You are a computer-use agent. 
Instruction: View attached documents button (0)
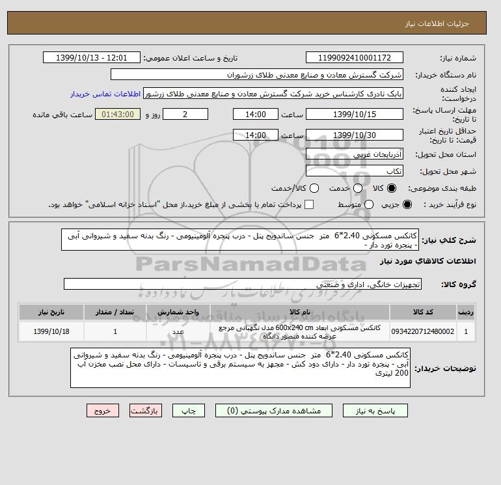tap(274, 411)
